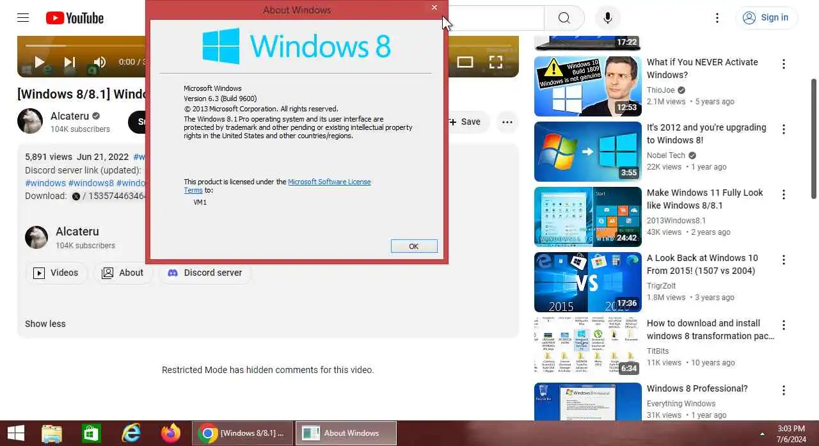Open 'A Look Back at Windows 10' thumbnail

588,282
